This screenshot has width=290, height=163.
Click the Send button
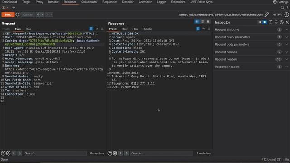8,14
